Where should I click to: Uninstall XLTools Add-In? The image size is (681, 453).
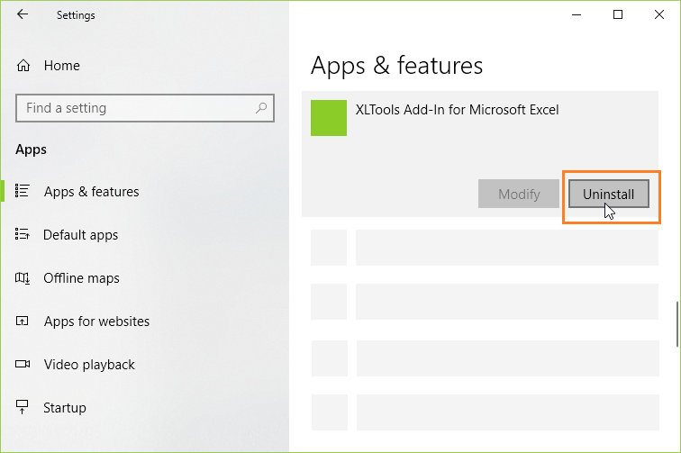pos(609,195)
